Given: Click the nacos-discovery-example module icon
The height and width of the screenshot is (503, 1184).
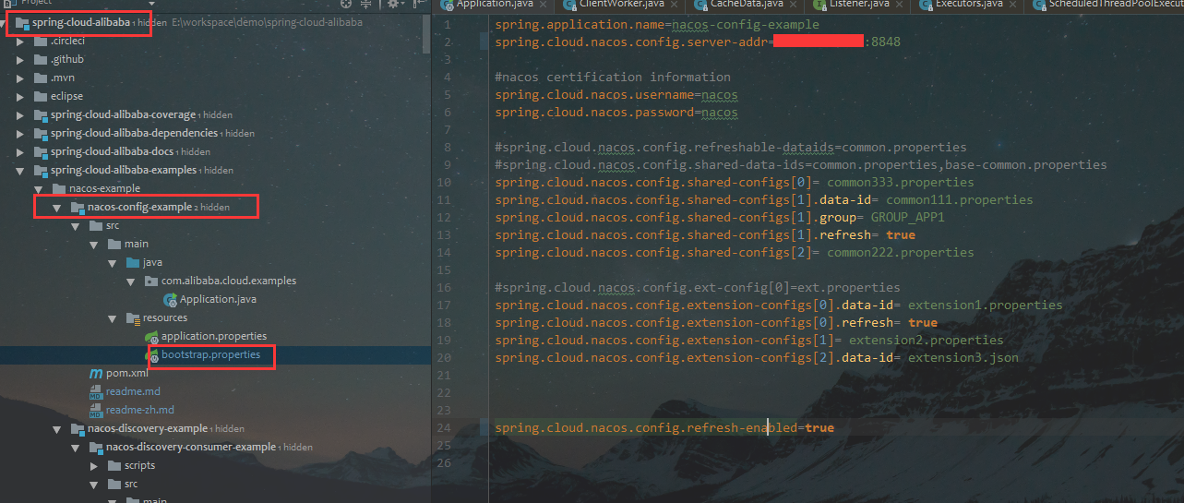Looking at the screenshot, I should pyautogui.click(x=78, y=428).
